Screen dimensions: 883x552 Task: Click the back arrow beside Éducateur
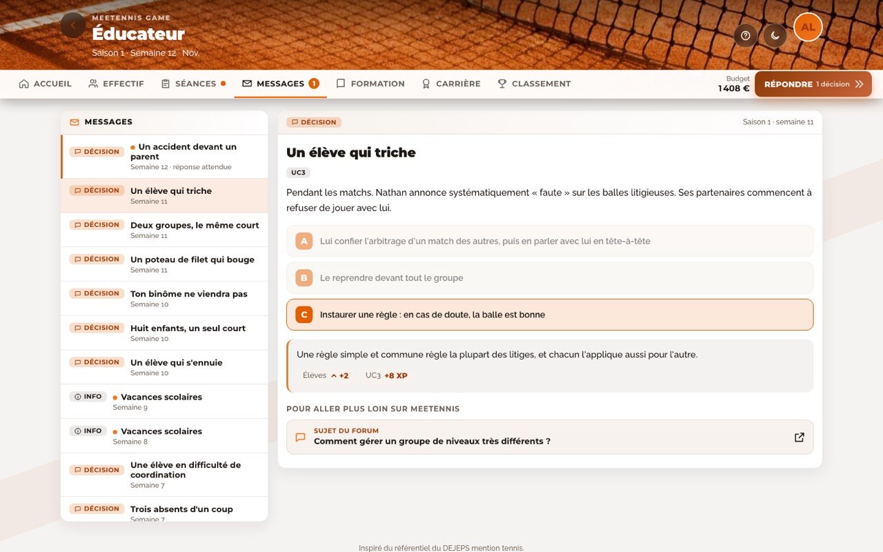pyautogui.click(x=72, y=26)
